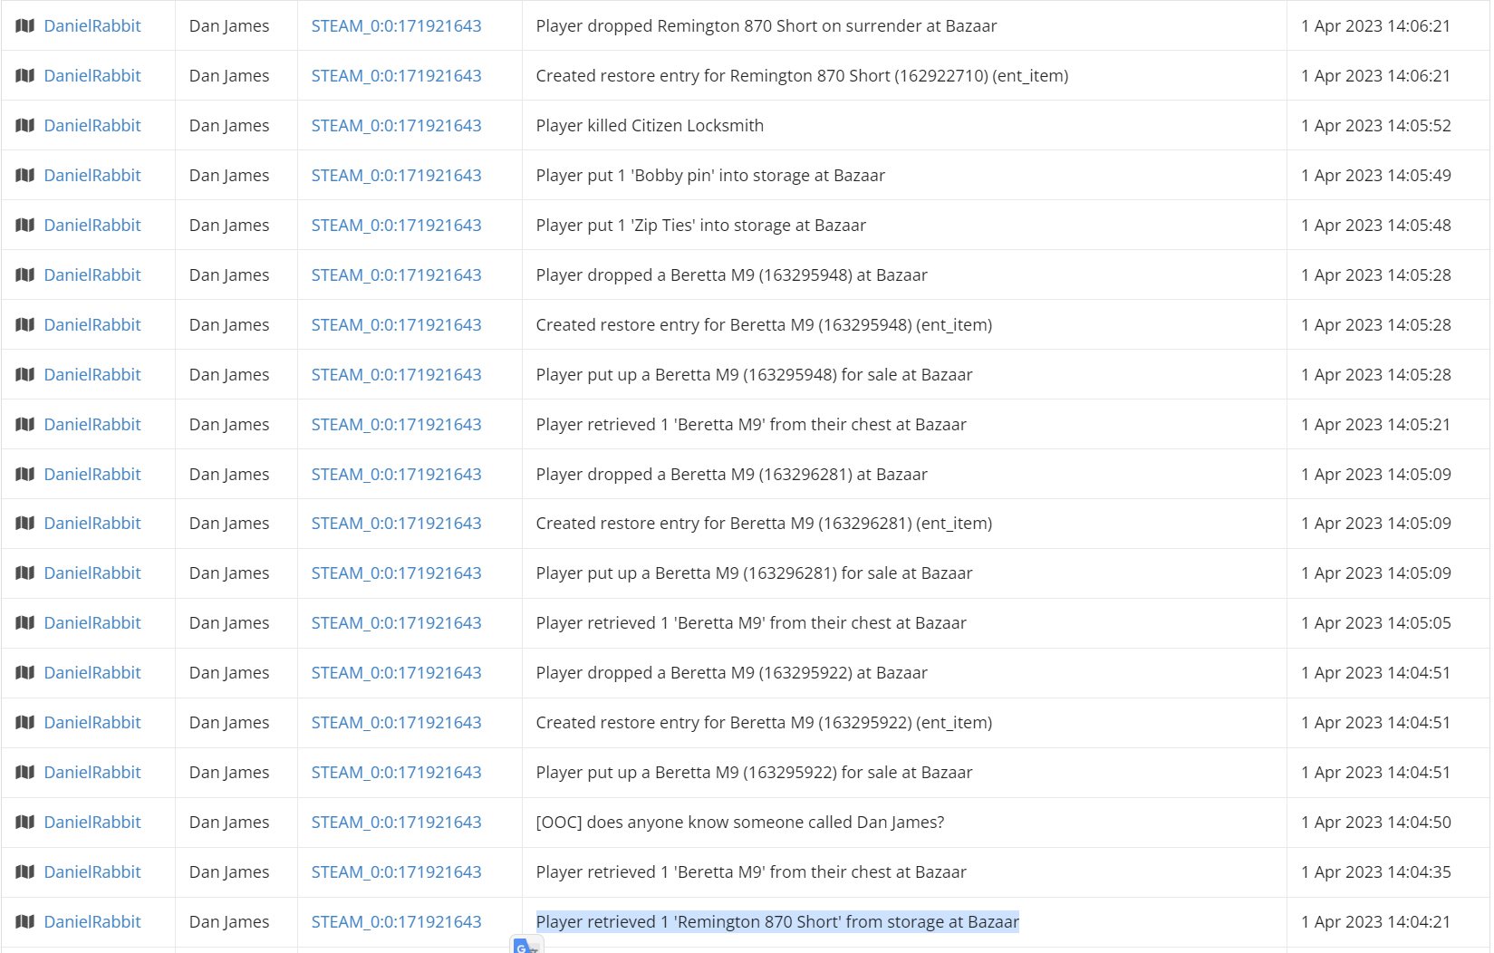The image size is (1494, 953).
Task: Open Steam ID link in the 14:04:21 bottom row
Action: coord(396,921)
